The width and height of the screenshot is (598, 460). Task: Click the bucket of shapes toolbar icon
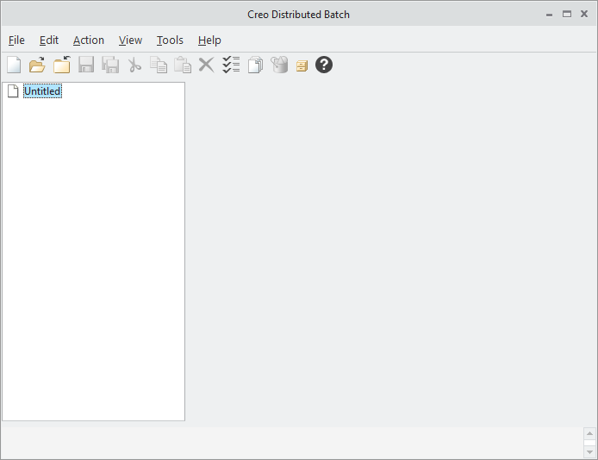click(x=279, y=65)
